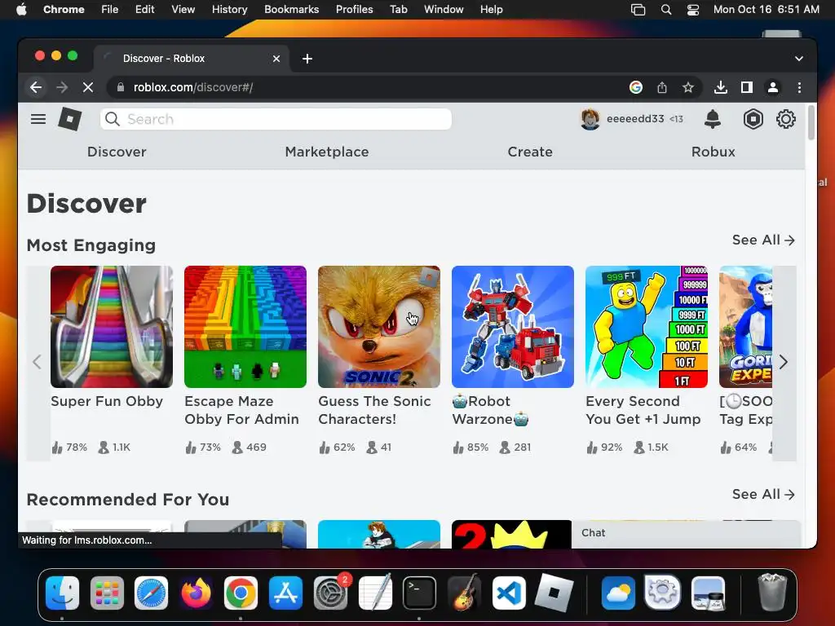Open the Apple menu

click(x=21, y=10)
